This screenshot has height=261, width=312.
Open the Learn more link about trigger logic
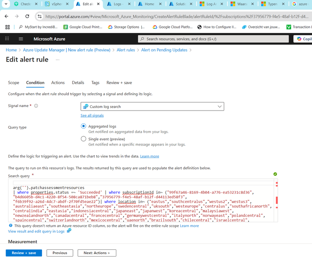click(x=150, y=156)
